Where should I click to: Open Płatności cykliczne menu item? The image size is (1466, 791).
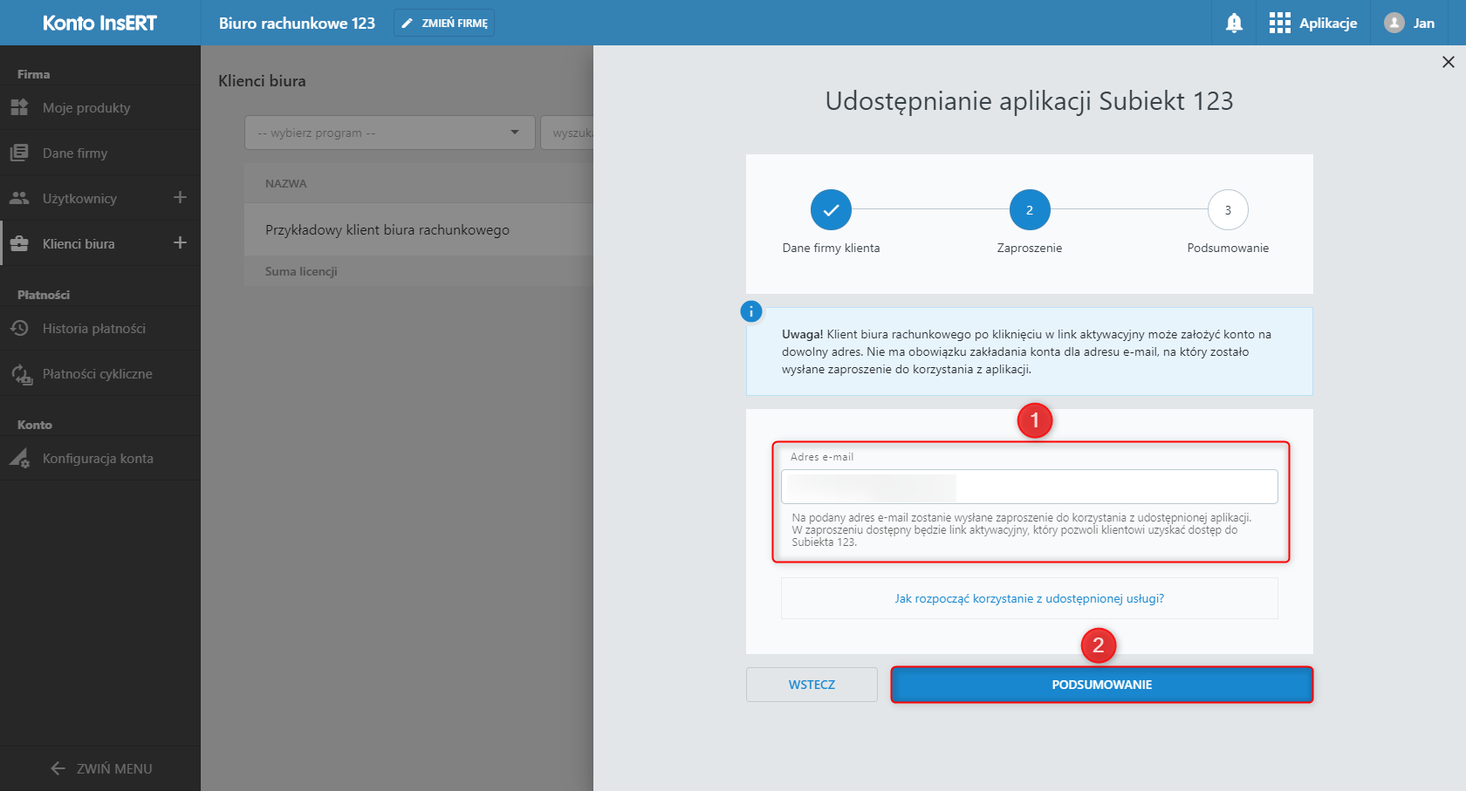click(100, 373)
